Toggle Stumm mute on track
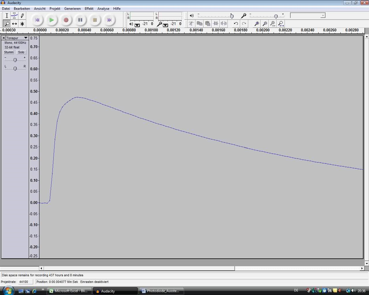369x295 pixels. (x=9, y=52)
